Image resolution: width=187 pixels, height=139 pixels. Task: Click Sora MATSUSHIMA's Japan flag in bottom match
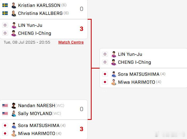click(x=5, y=125)
